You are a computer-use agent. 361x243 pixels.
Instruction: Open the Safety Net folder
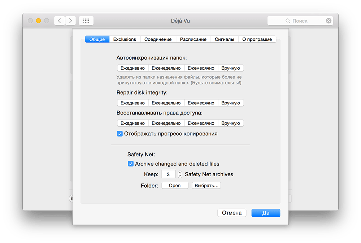[x=175, y=186]
